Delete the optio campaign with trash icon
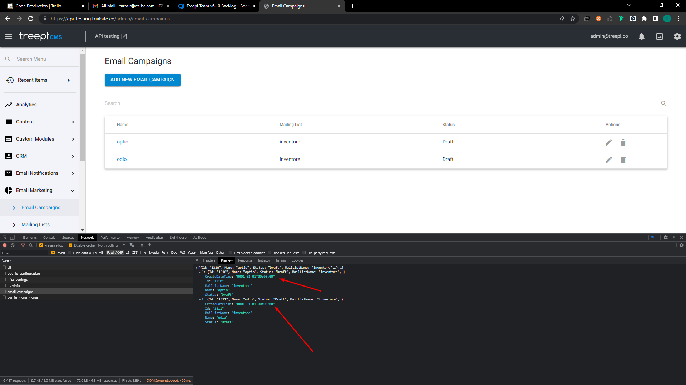This screenshot has height=385, width=686. (x=623, y=142)
